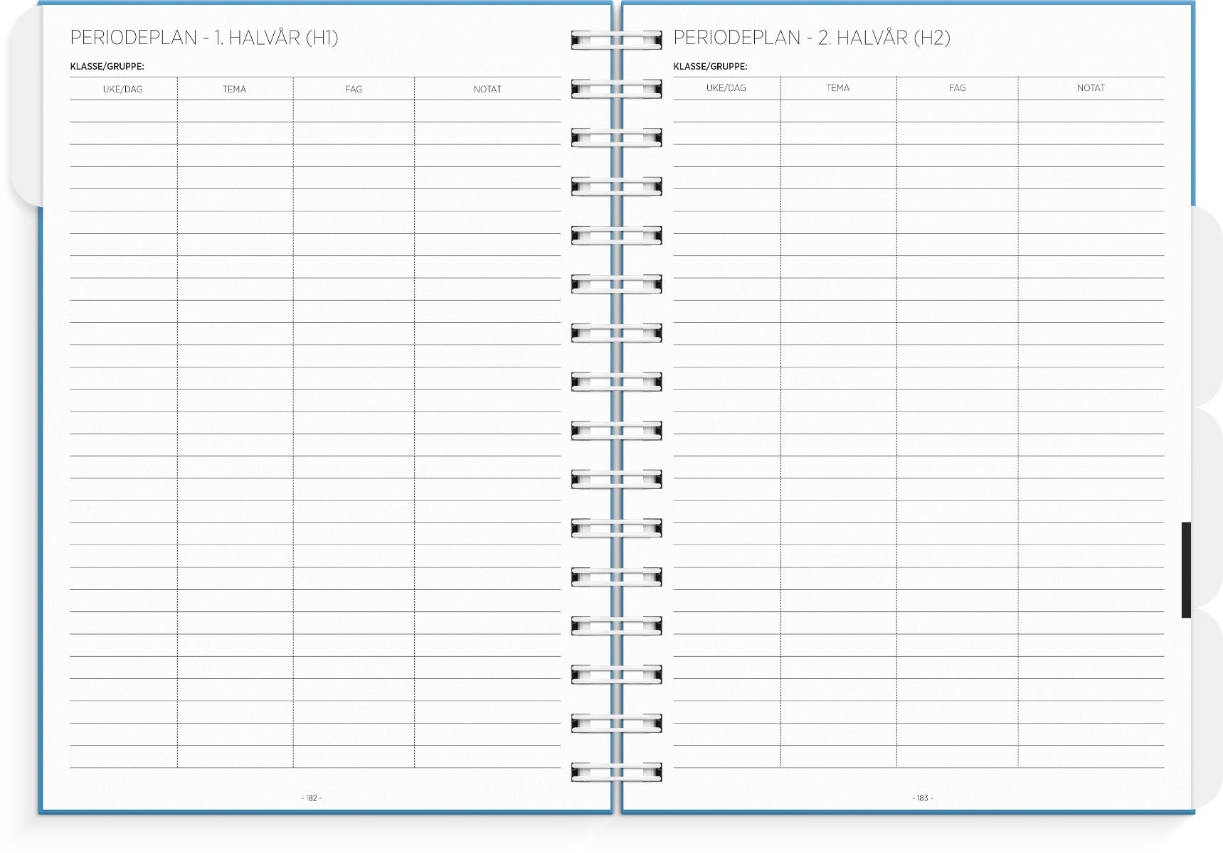Image resolution: width=1223 pixels, height=853 pixels.
Task: Select the Klasse/Gruppe field on the right page
Action: [x=710, y=66]
